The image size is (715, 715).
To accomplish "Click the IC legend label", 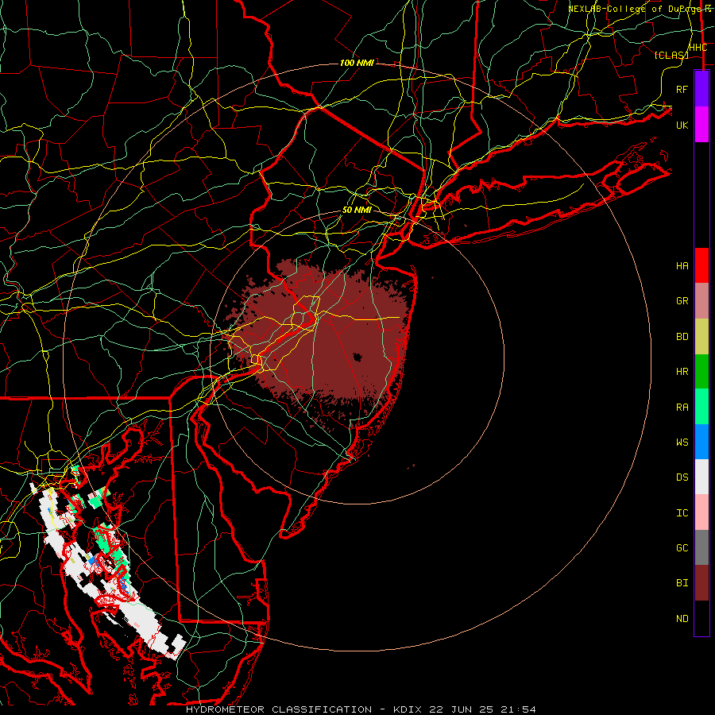I will click(682, 513).
